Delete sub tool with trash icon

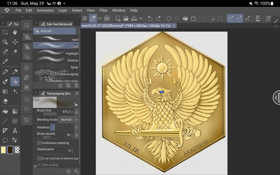click(76, 85)
